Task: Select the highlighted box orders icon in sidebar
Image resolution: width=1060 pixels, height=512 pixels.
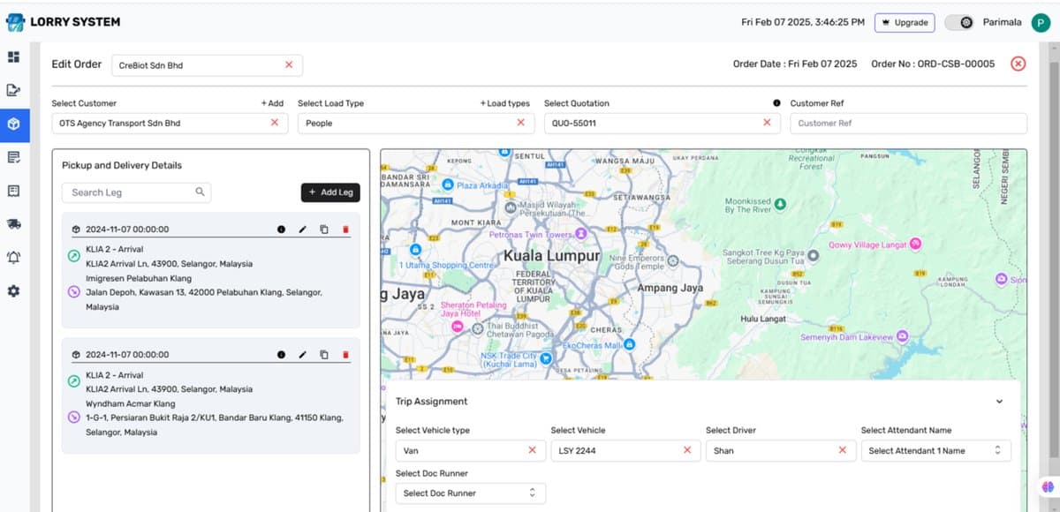Action: (13, 124)
